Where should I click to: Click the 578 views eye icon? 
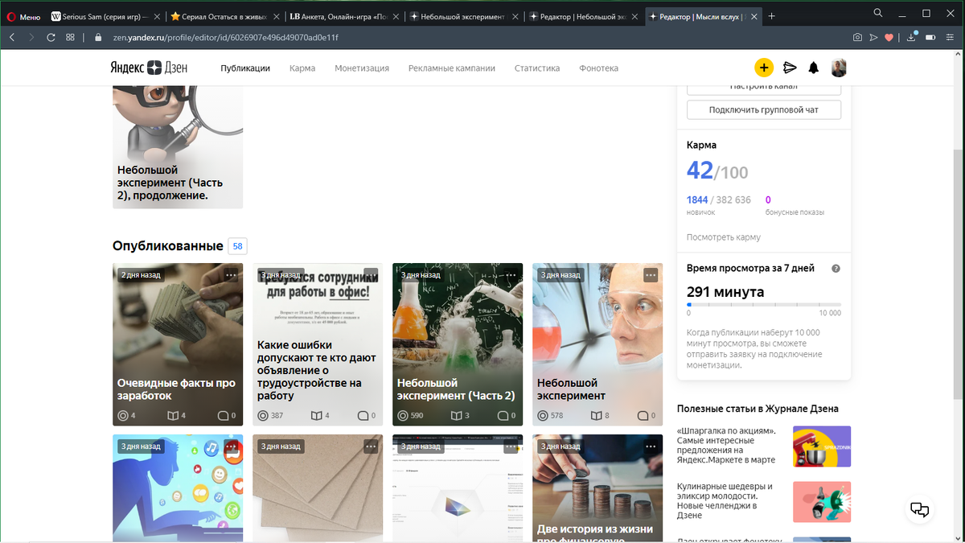point(543,416)
